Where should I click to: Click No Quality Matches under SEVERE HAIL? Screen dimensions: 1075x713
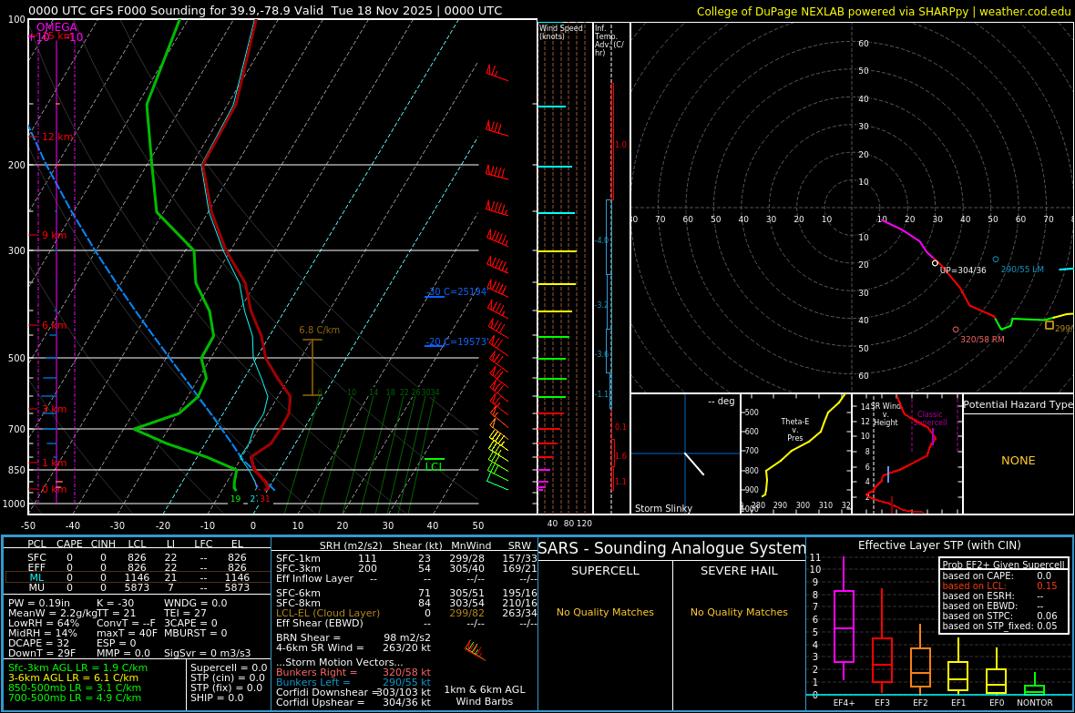[x=739, y=612]
